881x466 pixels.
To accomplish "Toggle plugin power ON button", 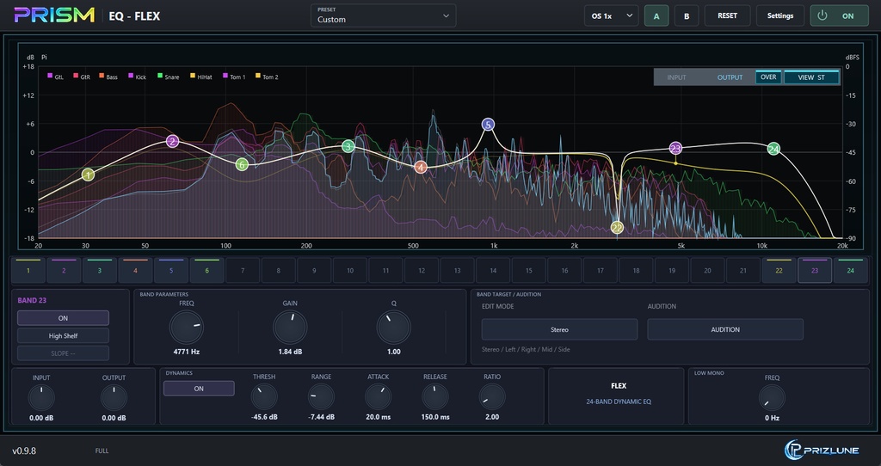I will pyautogui.click(x=839, y=15).
